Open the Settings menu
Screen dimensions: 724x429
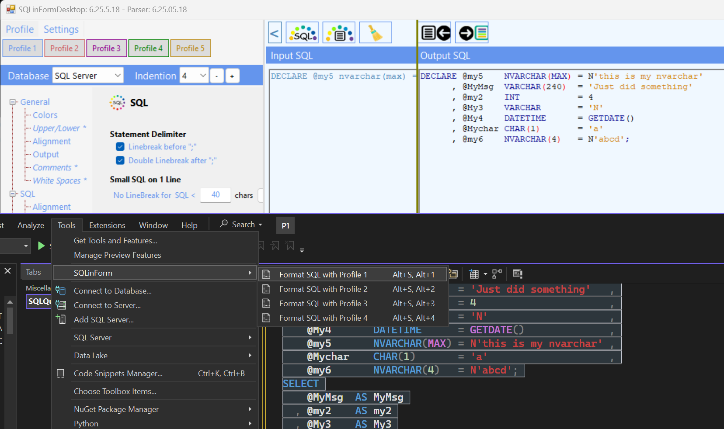(61, 29)
